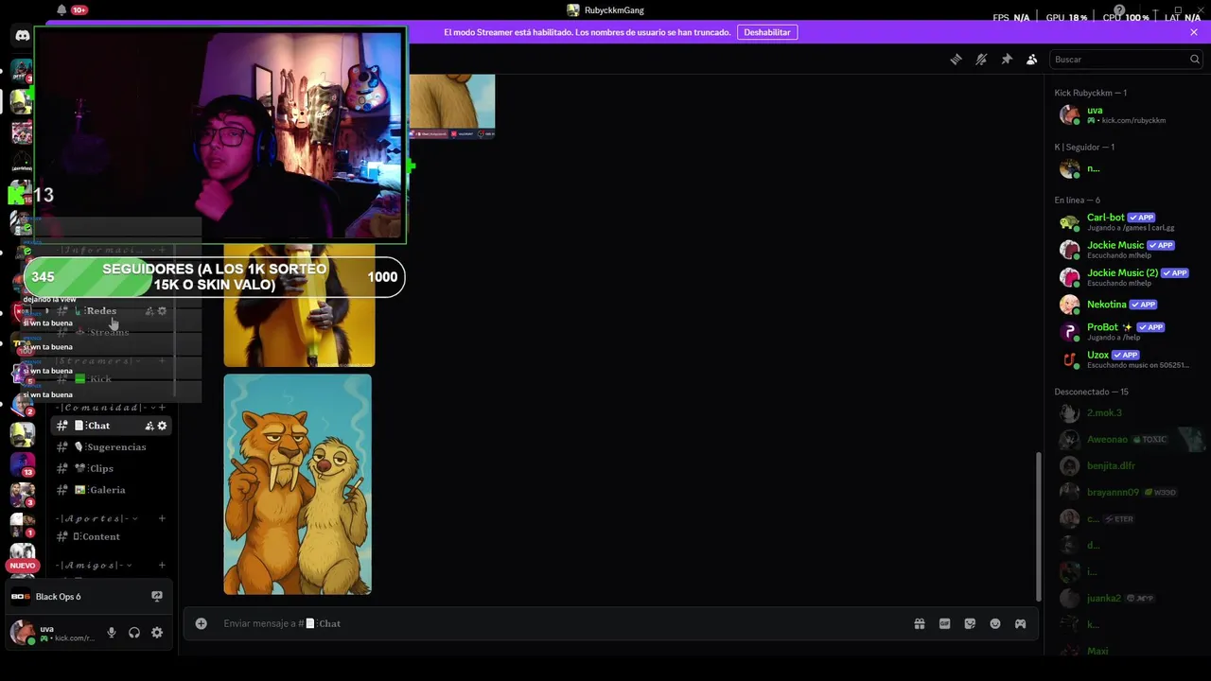Open the Galeria channel
Screen dimensions: 1211x681
point(112,490)
